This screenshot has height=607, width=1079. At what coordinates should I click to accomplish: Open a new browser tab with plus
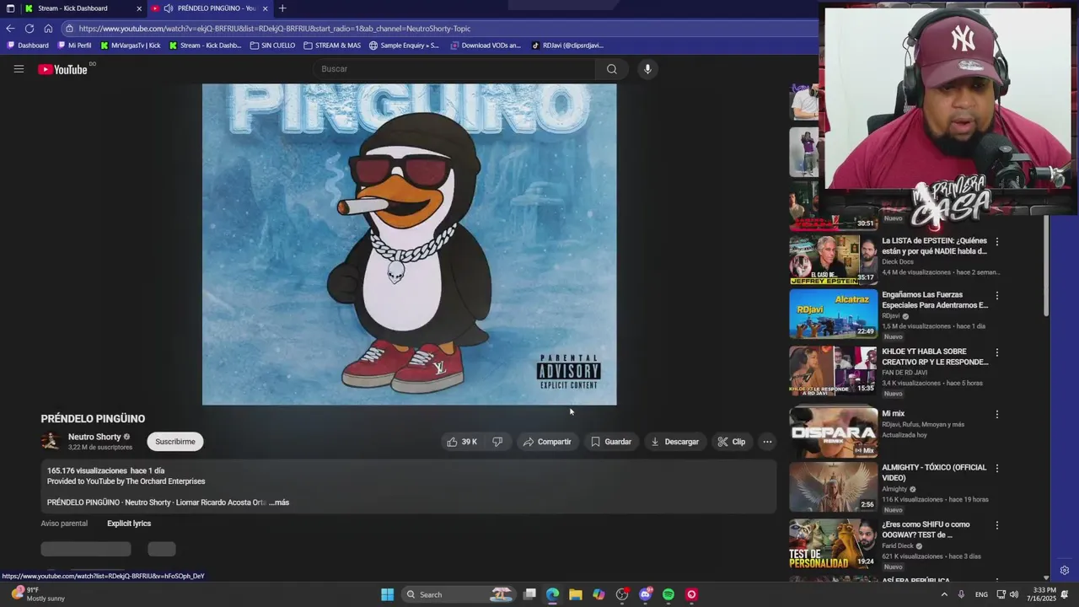click(x=282, y=8)
